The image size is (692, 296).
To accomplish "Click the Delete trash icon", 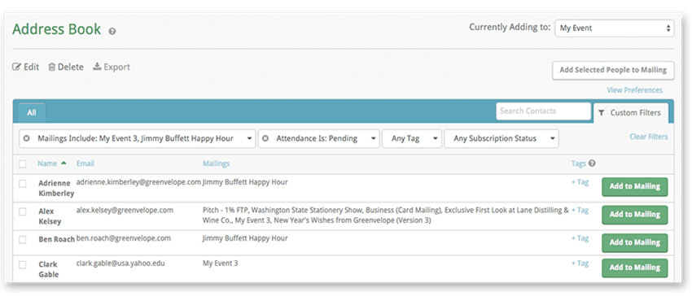I will (51, 67).
